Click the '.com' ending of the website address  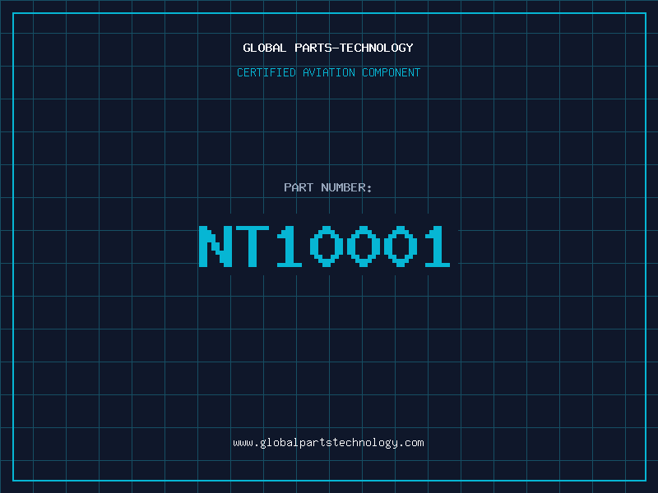[x=411, y=443]
